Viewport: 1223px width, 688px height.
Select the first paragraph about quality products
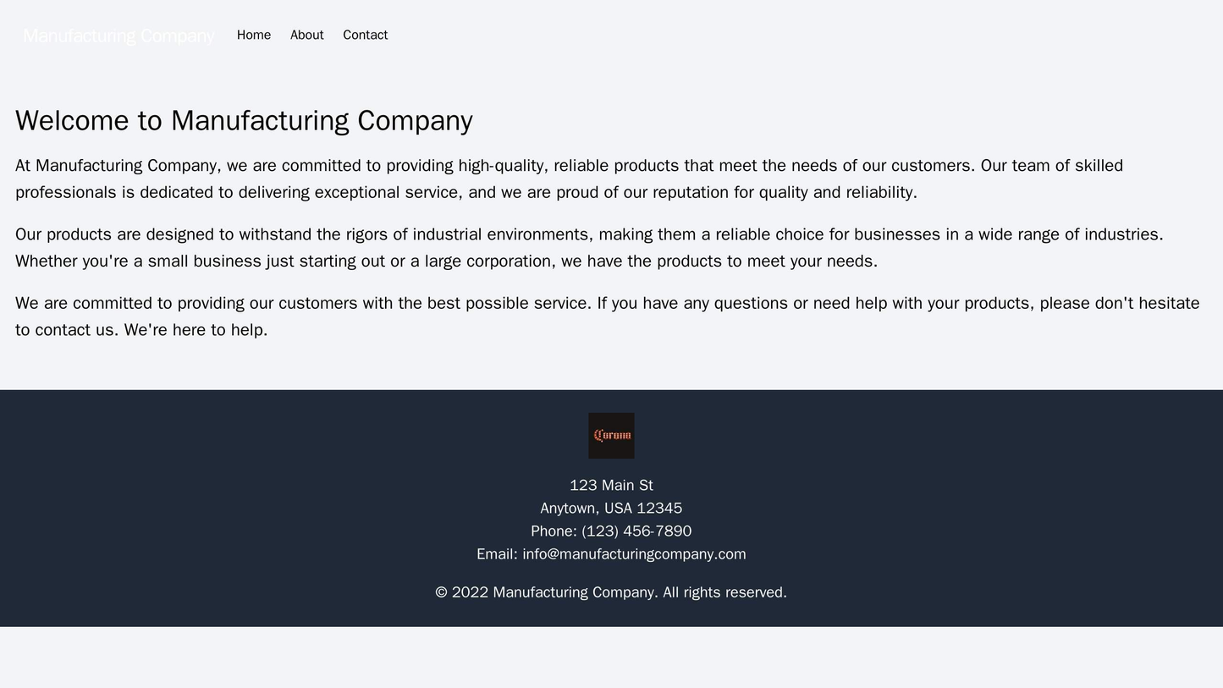[609, 177]
